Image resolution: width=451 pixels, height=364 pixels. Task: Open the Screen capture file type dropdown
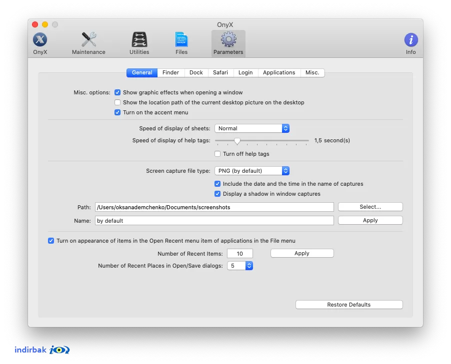[x=252, y=171]
